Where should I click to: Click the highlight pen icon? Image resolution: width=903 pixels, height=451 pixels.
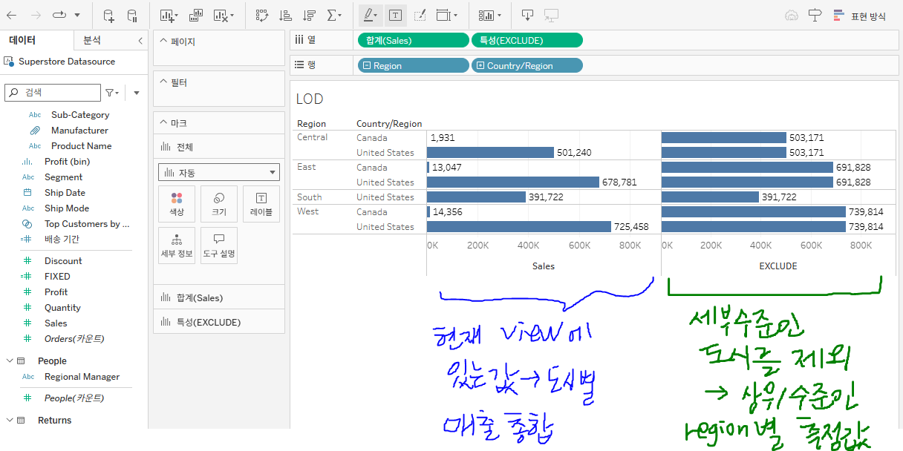[x=368, y=15]
